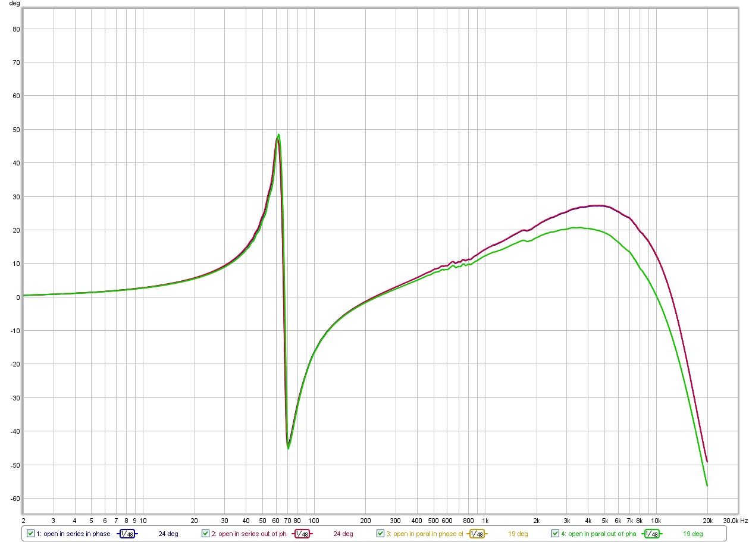Select the '2: open in series out of ph' label
Screen dimensions: 749x542
click(249, 534)
